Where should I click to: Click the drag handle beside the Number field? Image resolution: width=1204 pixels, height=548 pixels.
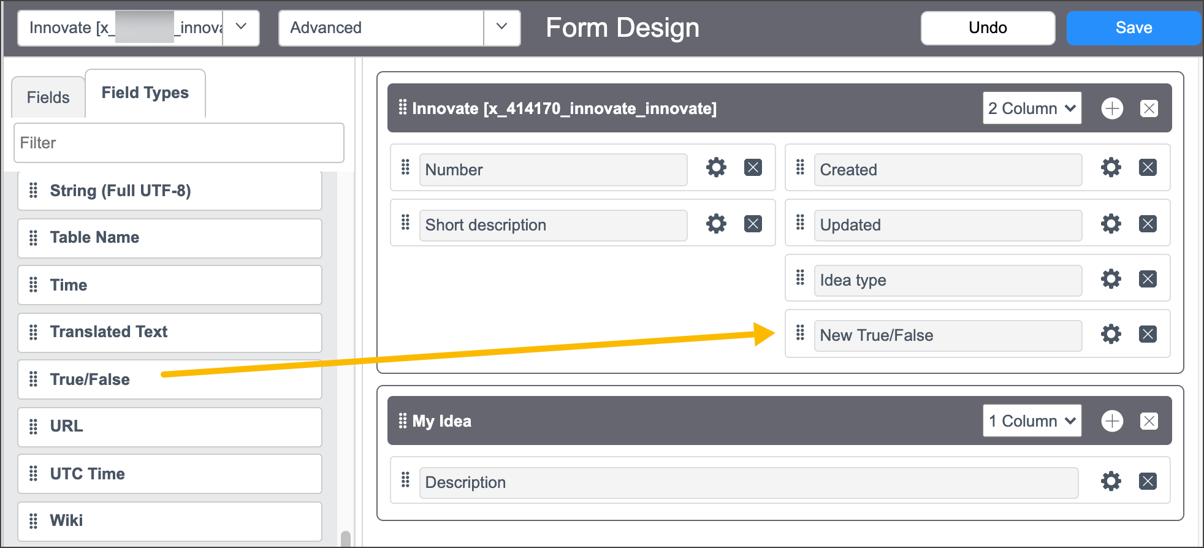coord(405,167)
